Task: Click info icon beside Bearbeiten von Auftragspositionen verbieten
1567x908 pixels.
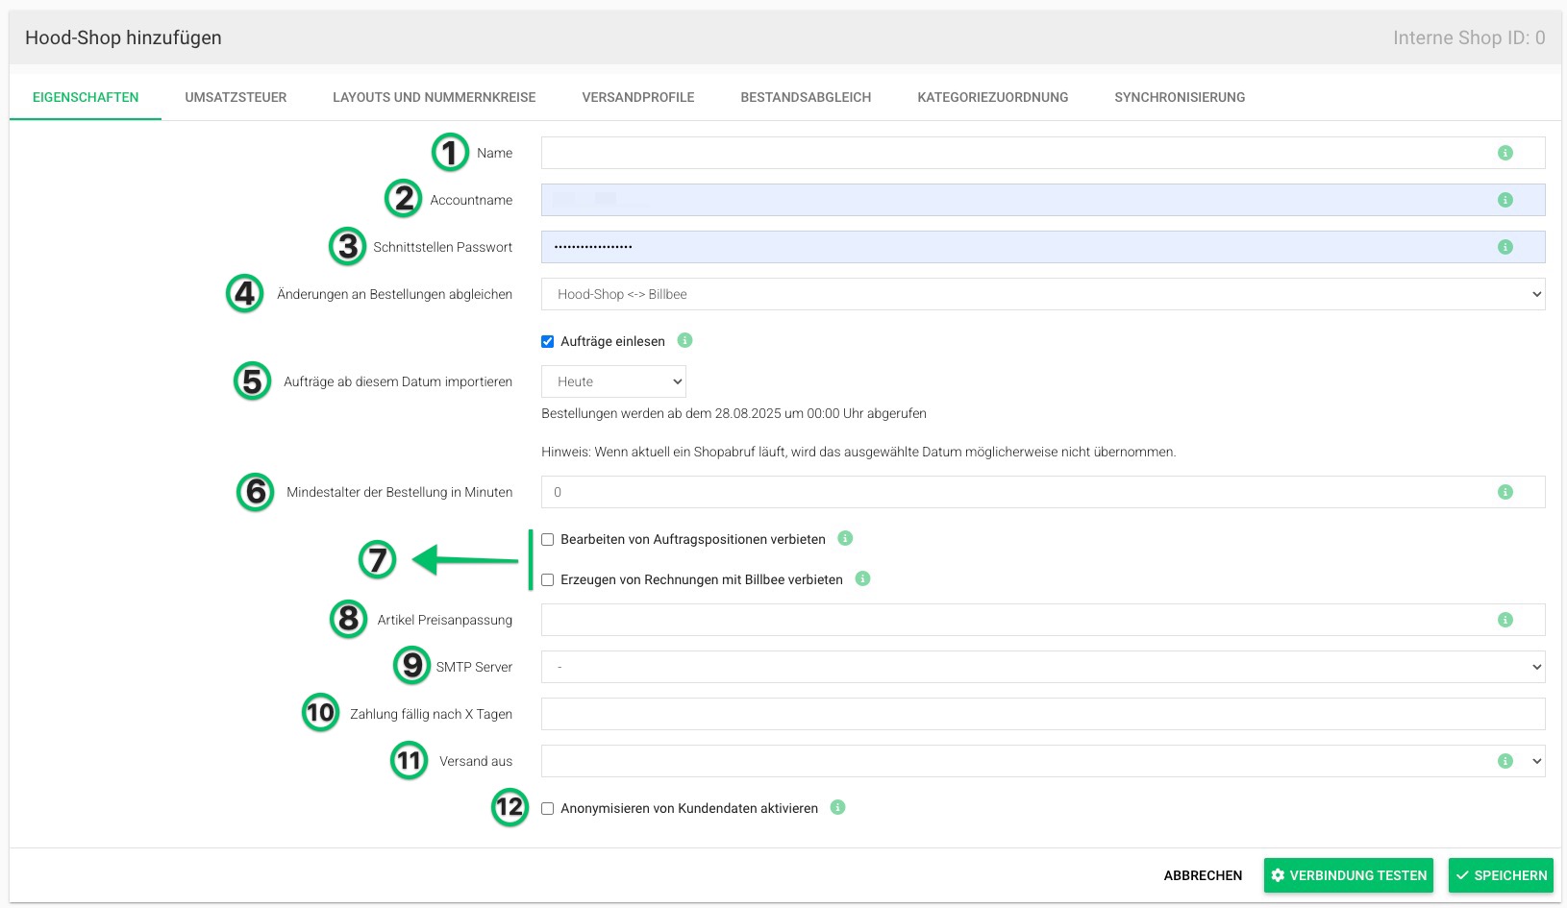Action: tap(845, 538)
